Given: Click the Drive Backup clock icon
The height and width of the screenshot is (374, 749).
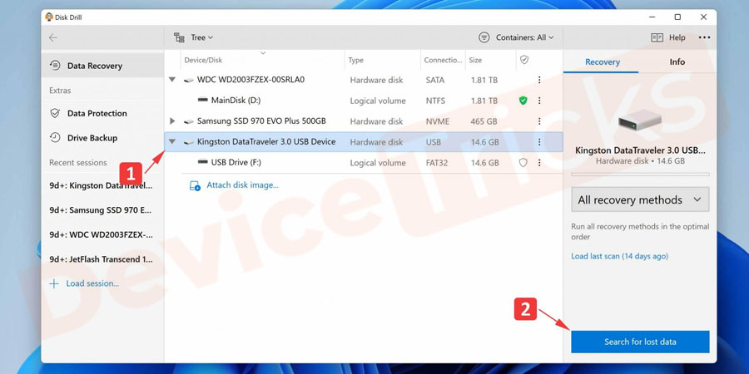Looking at the screenshot, I should (55, 137).
